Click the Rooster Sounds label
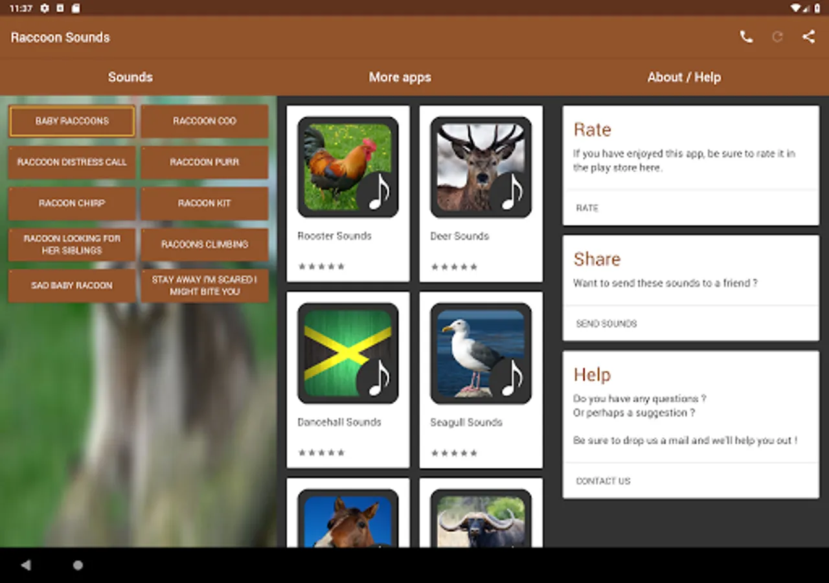 coord(334,236)
